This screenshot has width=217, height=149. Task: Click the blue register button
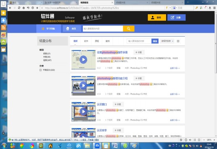(x=176, y=18)
